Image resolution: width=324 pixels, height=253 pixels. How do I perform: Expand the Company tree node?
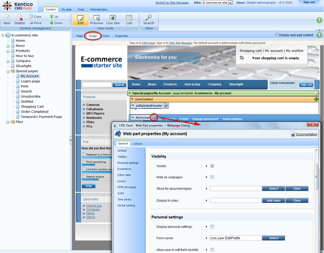tap(8, 61)
